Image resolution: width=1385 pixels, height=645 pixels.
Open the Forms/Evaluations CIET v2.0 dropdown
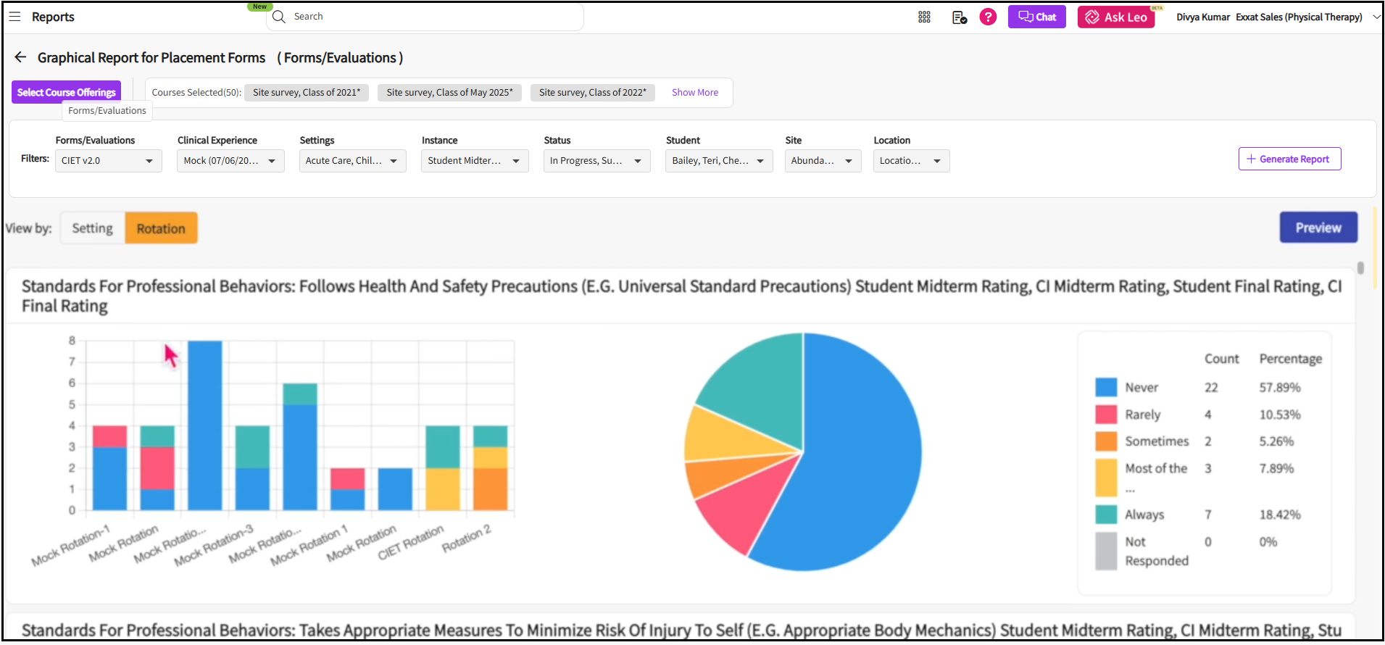108,161
